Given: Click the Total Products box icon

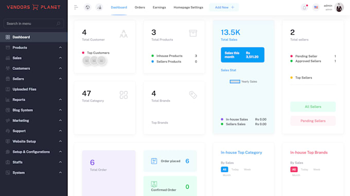Looking at the screenshot, I should click(193, 33).
